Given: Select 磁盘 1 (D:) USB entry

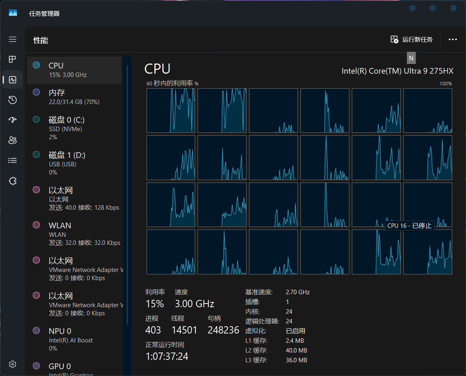Looking at the screenshot, I should coord(74,164).
